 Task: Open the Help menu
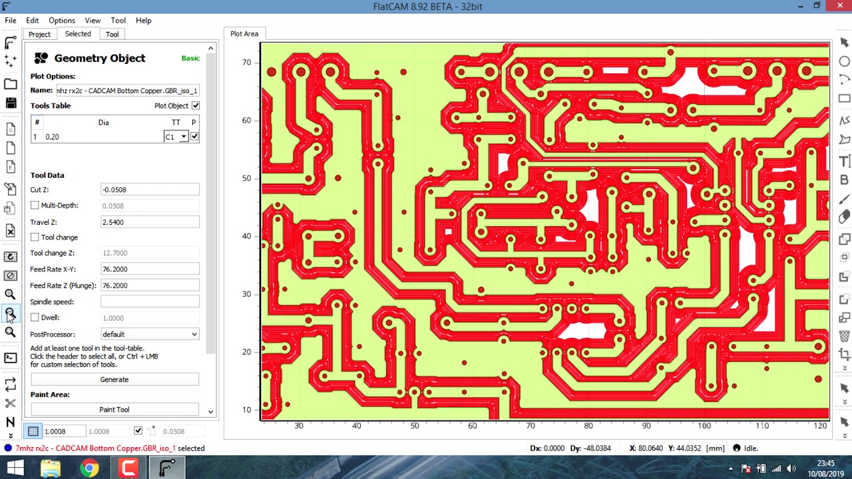[143, 21]
